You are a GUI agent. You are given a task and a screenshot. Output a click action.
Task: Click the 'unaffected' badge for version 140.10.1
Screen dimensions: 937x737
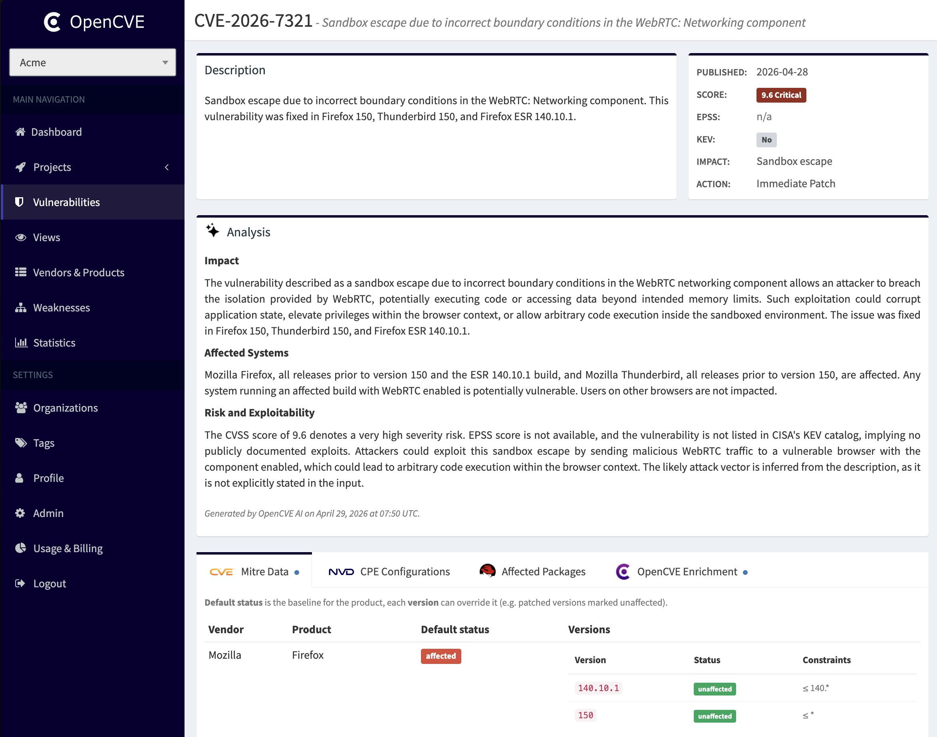coord(715,689)
